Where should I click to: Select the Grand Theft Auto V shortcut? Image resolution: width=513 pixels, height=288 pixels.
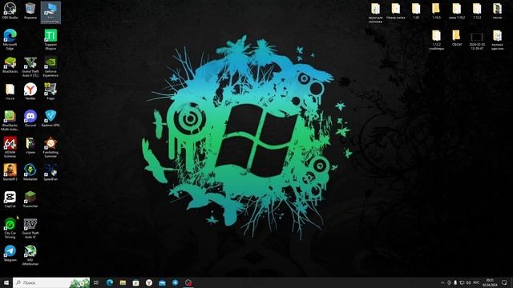[30, 66]
